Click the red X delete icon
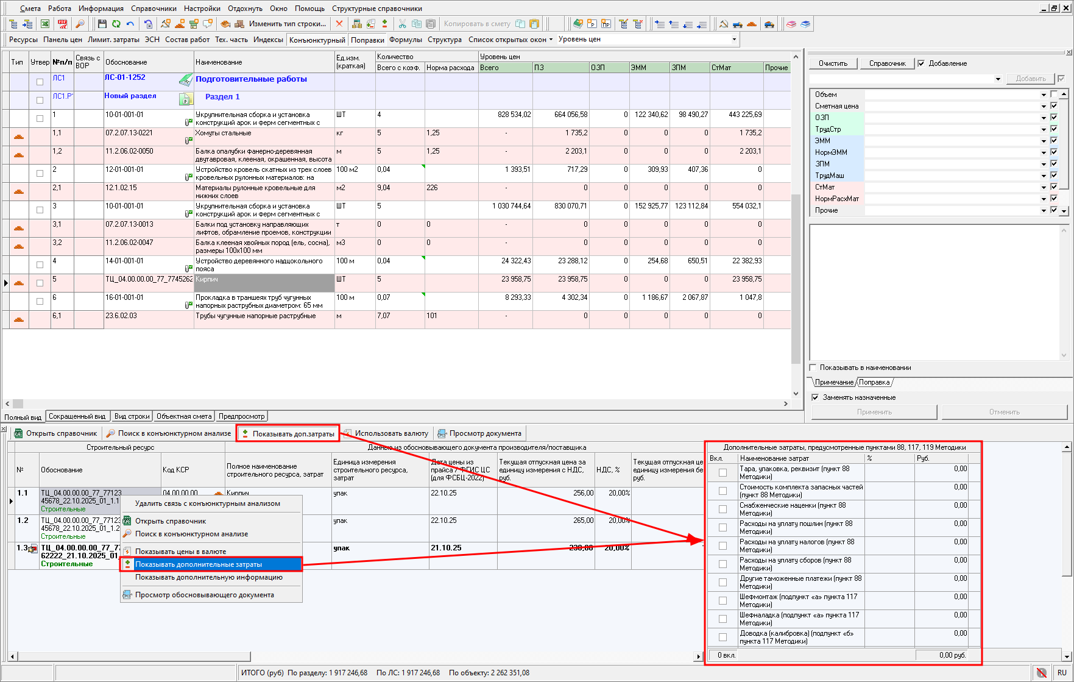The width and height of the screenshot is (1074, 682). pos(339,24)
